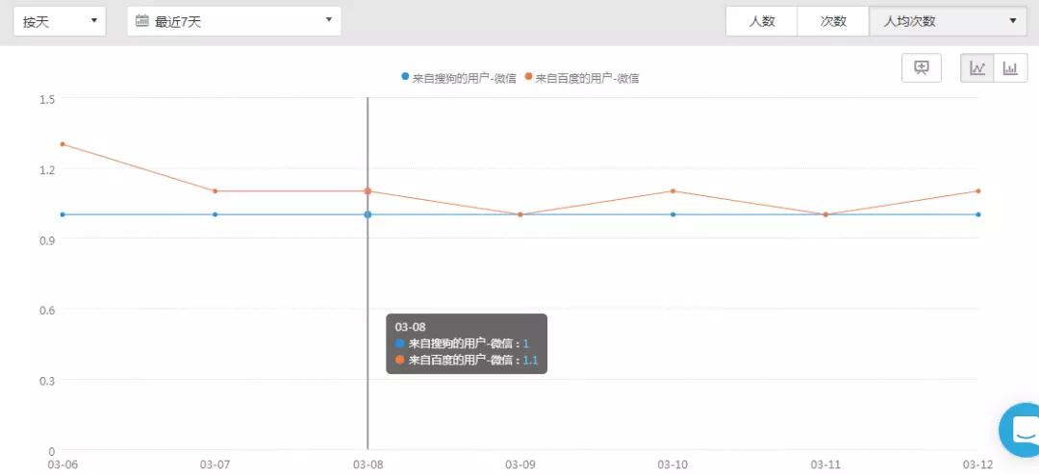Click the data point at 03-09

[520, 214]
